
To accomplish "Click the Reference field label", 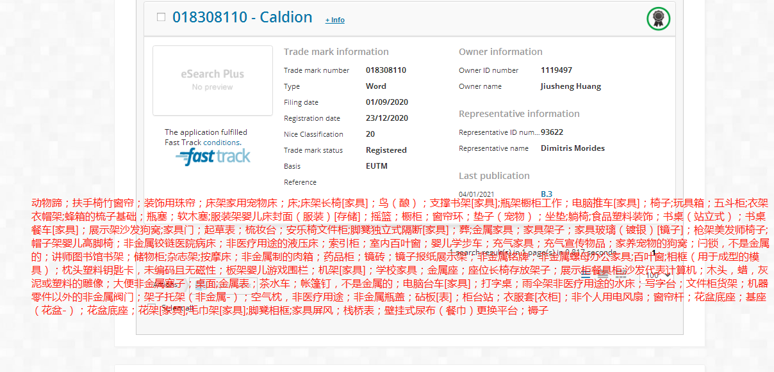I will pyautogui.click(x=300, y=182).
